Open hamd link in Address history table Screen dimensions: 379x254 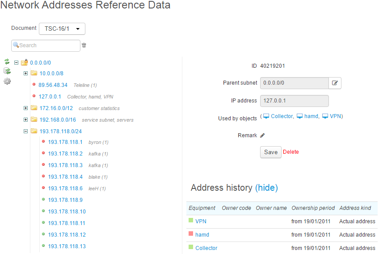pos(202,235)
